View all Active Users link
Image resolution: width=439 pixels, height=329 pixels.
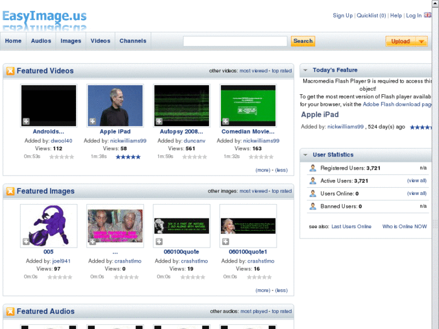[x=417, y=180]
